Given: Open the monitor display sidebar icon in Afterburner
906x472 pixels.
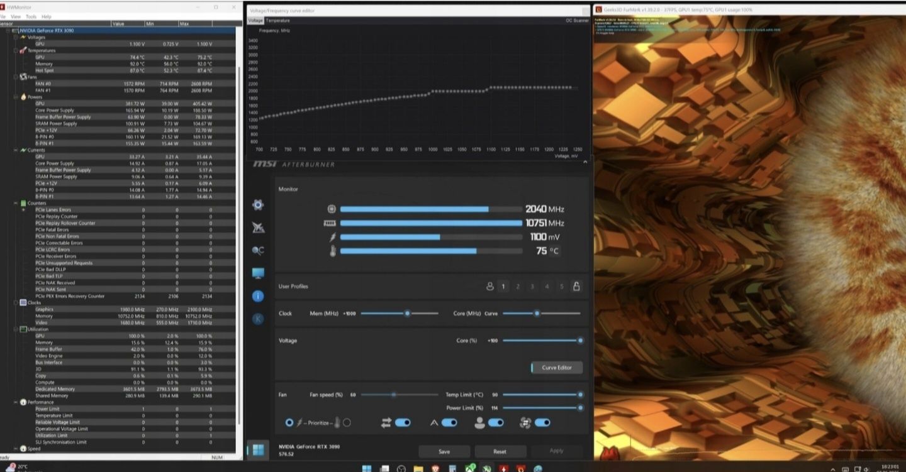Looking at the screenshot, I should point(257,273).
